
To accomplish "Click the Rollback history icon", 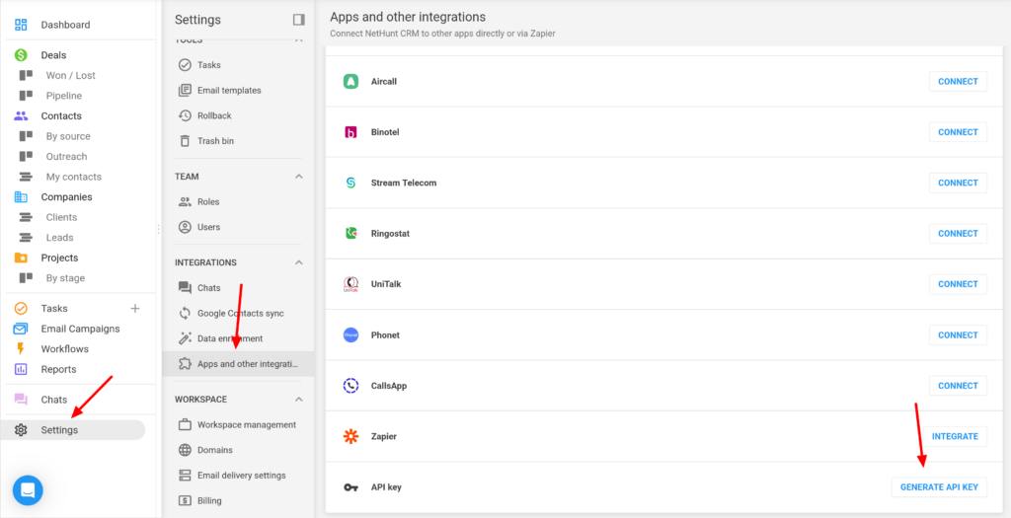I will tap(185, 115).
